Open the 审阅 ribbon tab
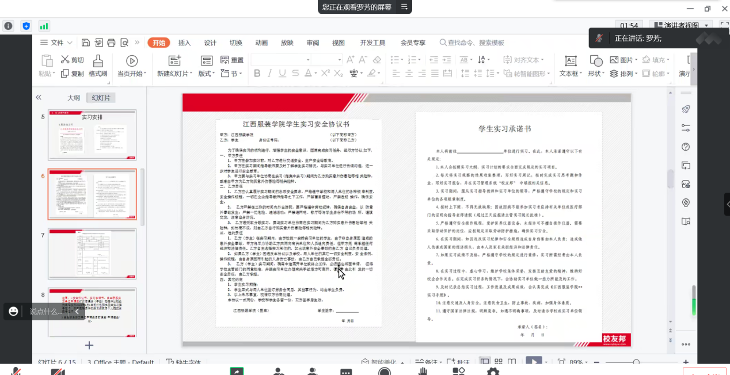This screenshot has width=730, height=375. coord(313,43)
